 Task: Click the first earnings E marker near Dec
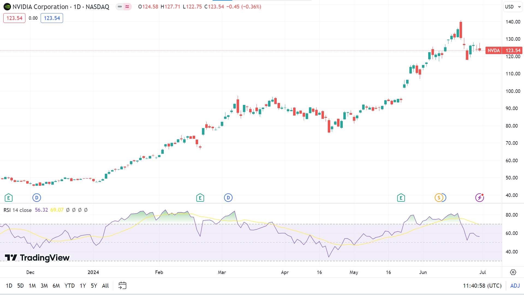point(8,197)
